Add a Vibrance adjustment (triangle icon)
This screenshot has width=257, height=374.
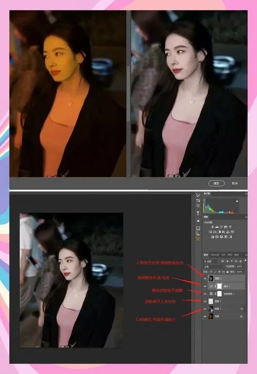[230, 227]
